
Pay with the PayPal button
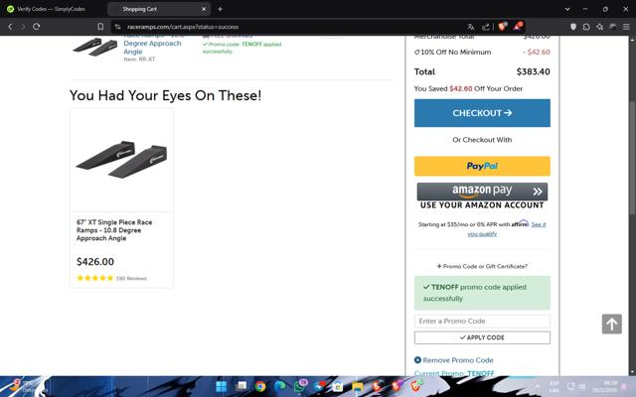pyautogui.click(x=482, y=166)
